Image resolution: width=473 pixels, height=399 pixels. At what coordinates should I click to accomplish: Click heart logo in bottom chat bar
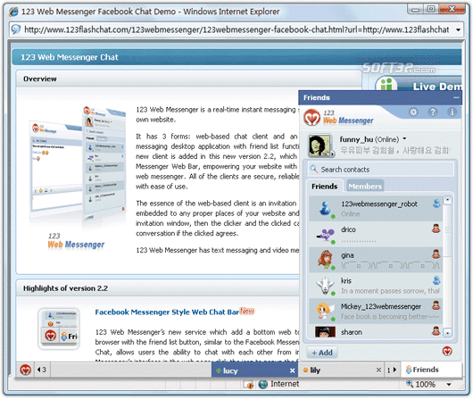pos(25,370)
